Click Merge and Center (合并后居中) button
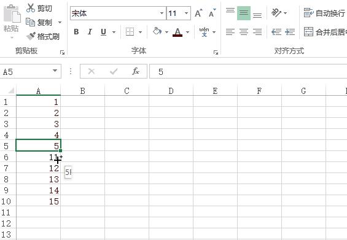The height and width of the screenshot is (240, 347). (325, 32)
